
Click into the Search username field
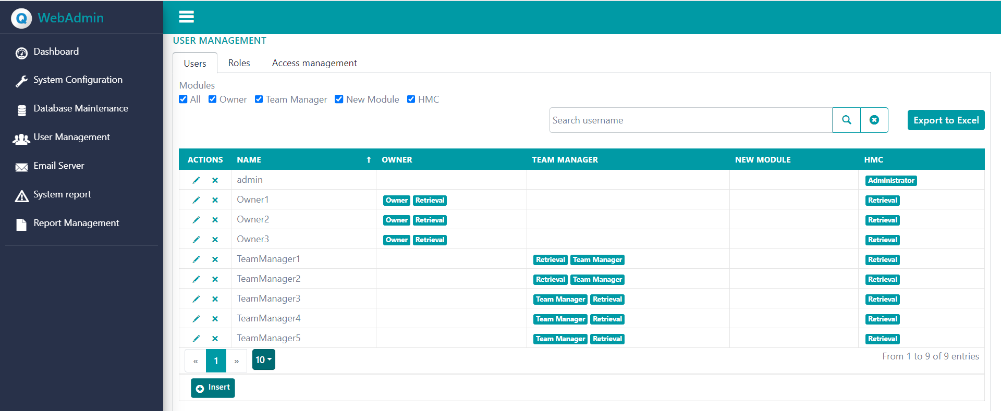coord(691,120)
